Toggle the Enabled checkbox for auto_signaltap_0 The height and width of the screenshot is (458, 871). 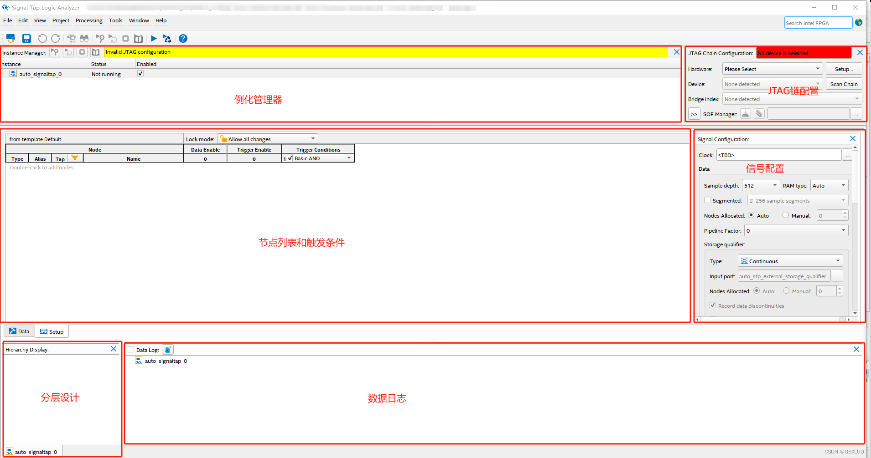coord(140,73)
